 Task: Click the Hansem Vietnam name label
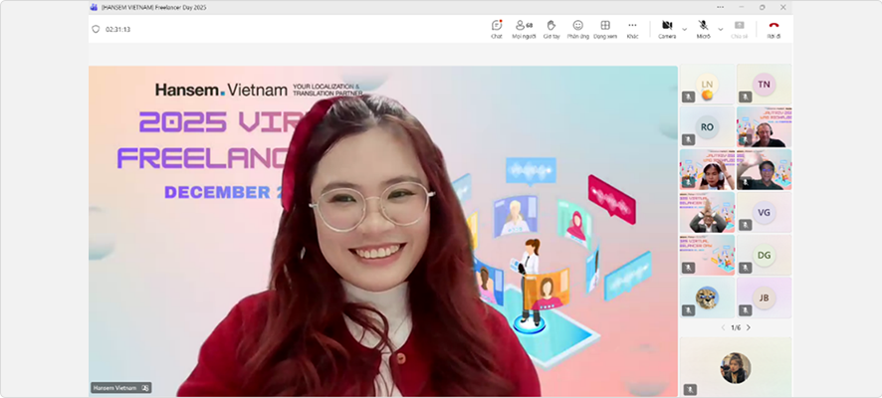tap(115, 388)
